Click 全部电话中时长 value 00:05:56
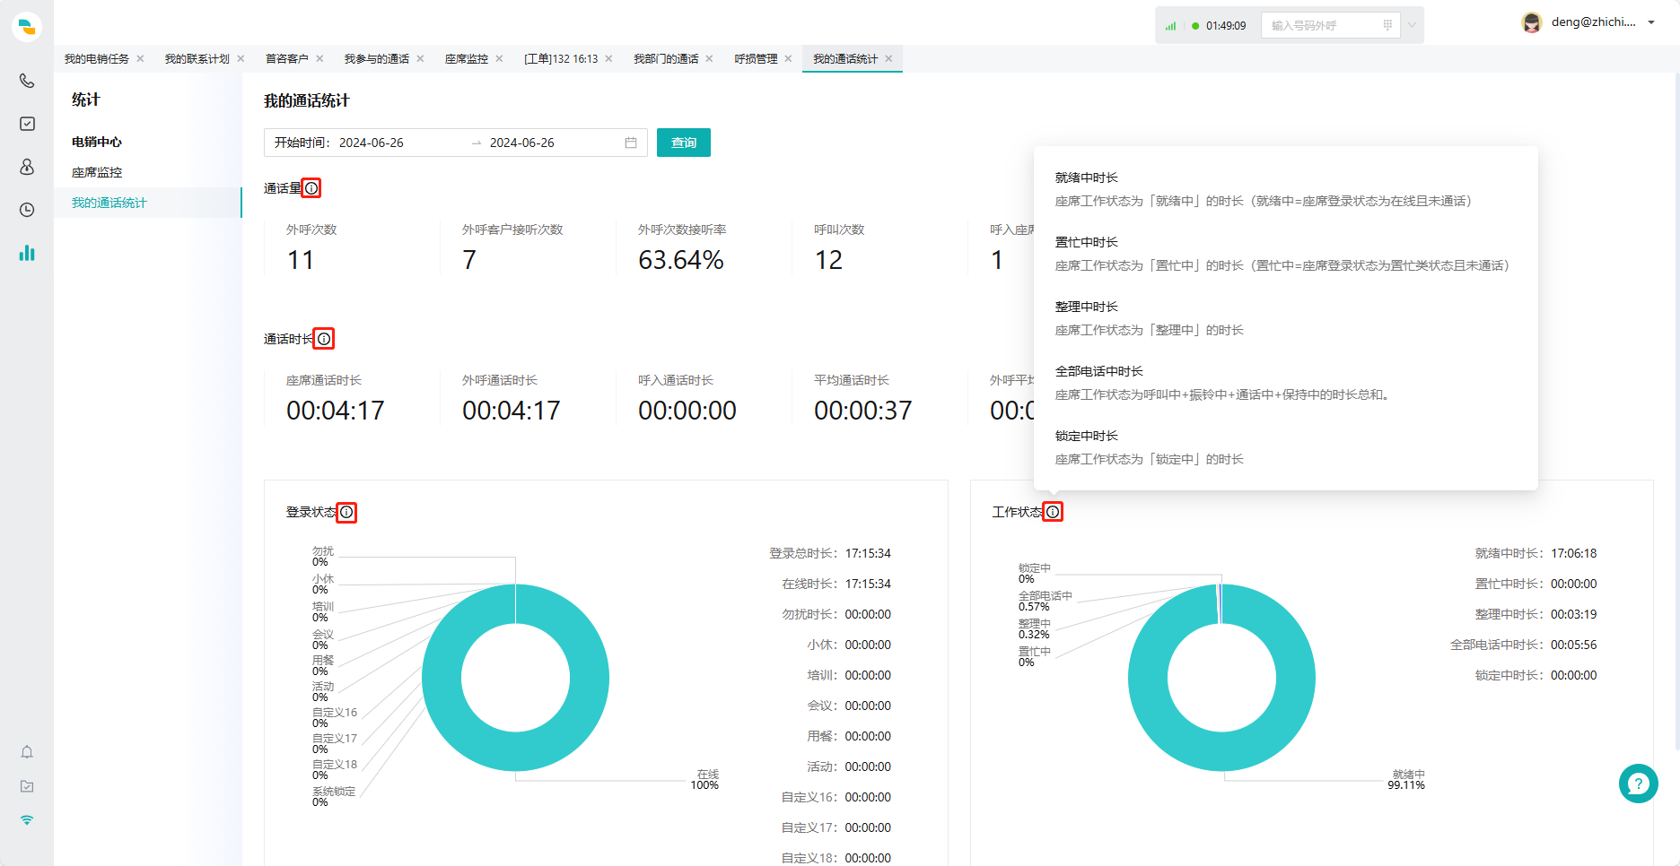This screenshot has height=866, width=1680. click(1574, 645)
